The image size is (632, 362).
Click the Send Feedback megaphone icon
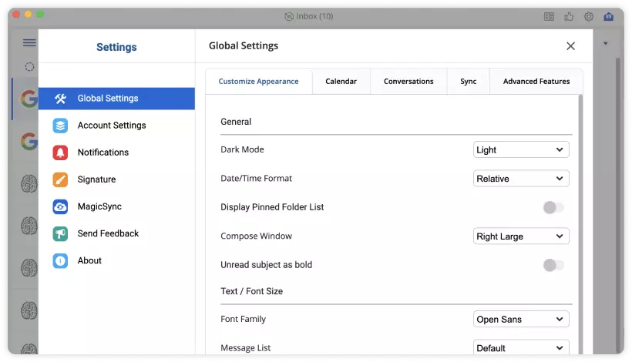point(60,233)
